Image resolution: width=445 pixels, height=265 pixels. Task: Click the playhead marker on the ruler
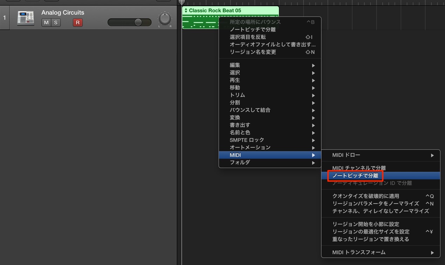coord(182,2)
